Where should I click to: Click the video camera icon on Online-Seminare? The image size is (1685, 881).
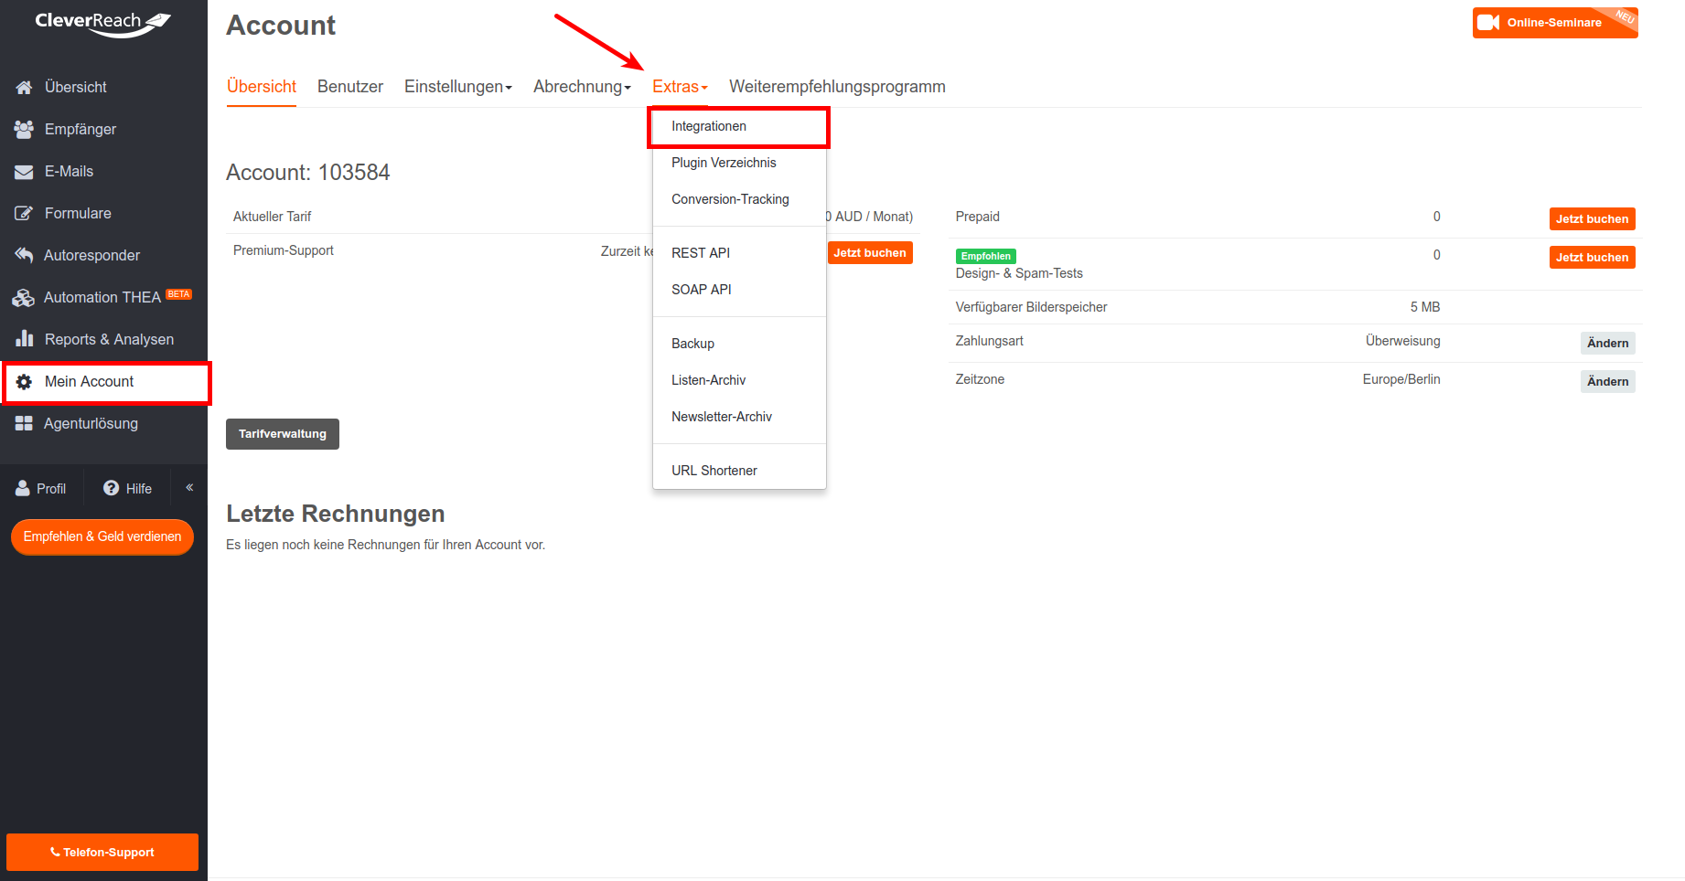[1488, 22]
